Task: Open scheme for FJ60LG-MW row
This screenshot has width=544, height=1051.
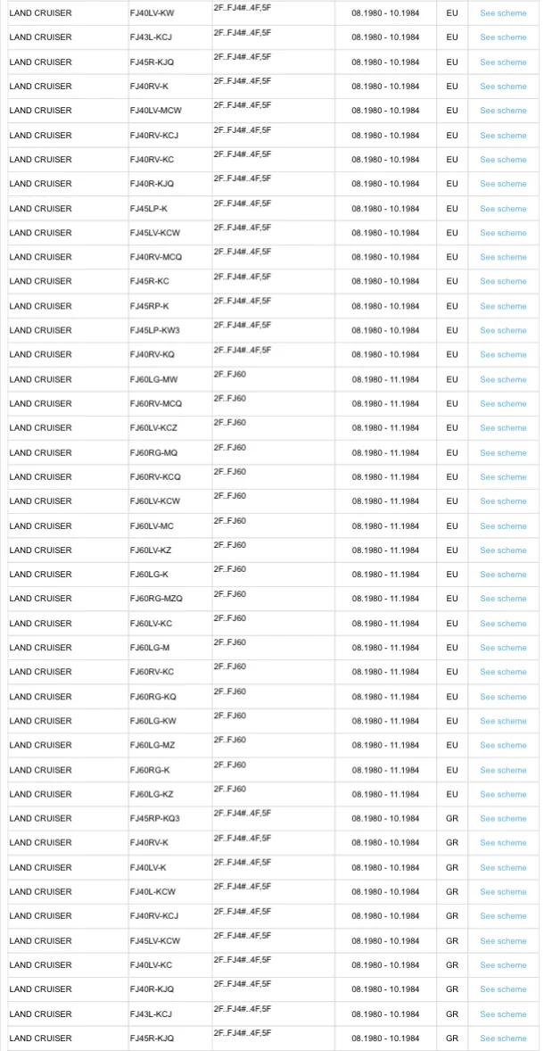Action: pos(503,379)
